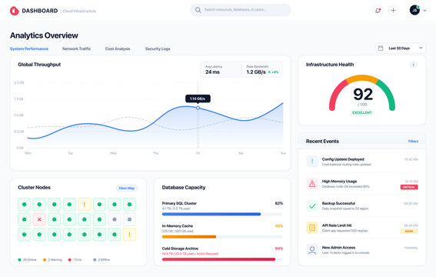The height and width of the screenshot is (277, 436).
Task: Click the 45% In-Memory Cache value
Action: click(x=279, y=225)
